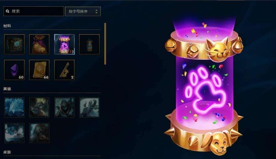The height and width of the screenshot is (159, 276).
Task: Select the purple paw capsule item
Action: coord(64,44)
